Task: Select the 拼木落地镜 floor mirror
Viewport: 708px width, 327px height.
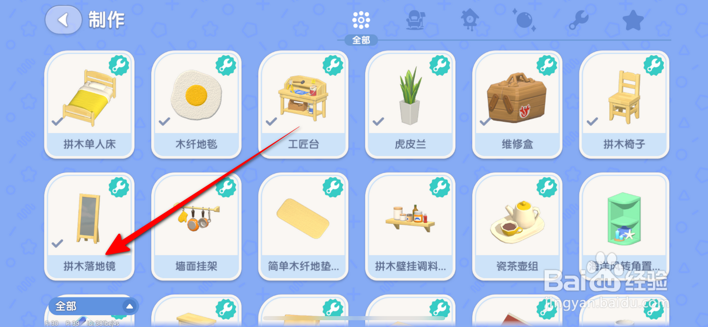Action: [89, 226]
